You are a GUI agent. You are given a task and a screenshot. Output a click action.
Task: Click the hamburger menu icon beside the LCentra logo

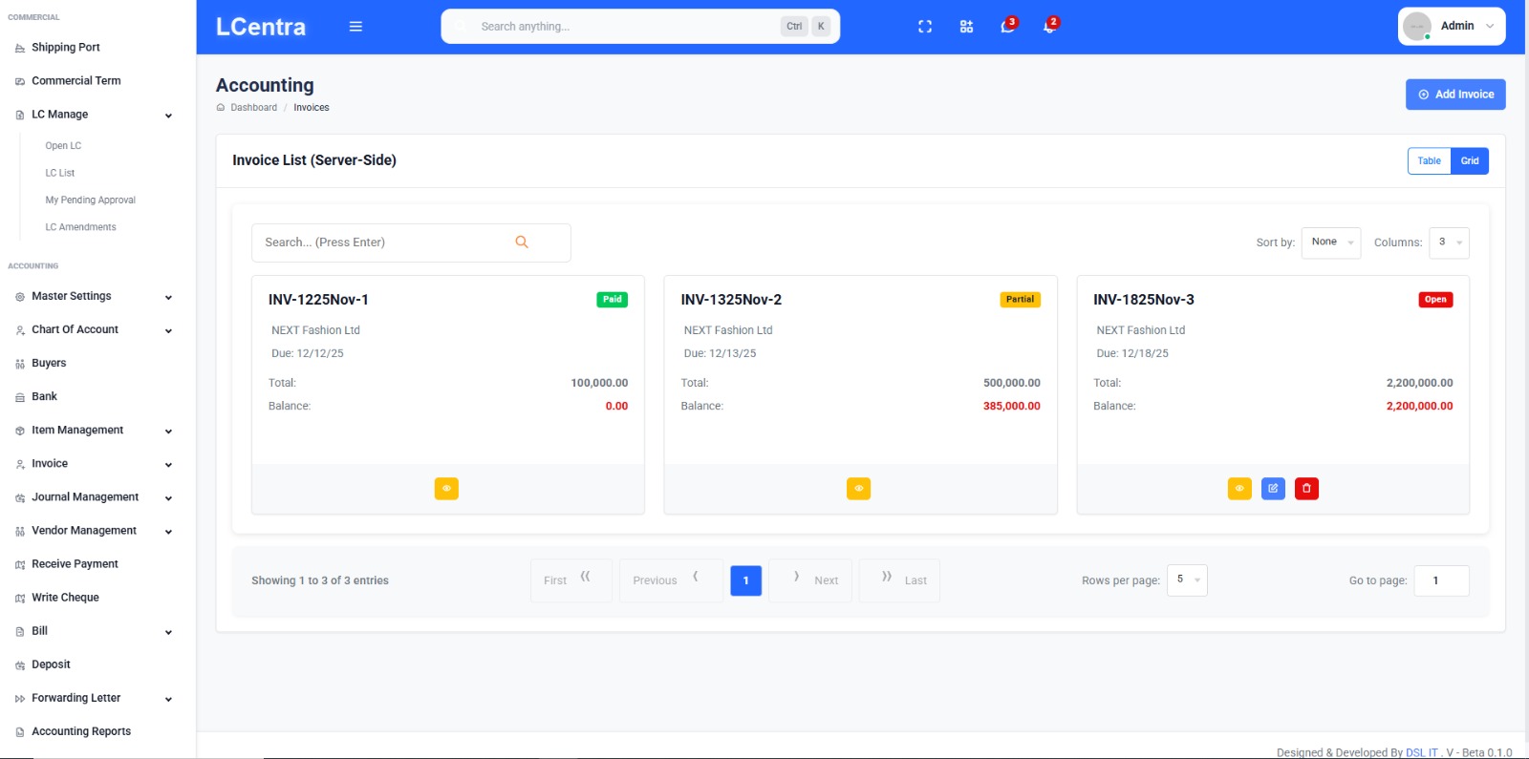[x=355, y=27]
